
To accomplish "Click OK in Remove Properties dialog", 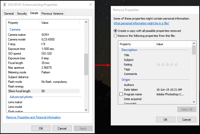I will 166,120.
